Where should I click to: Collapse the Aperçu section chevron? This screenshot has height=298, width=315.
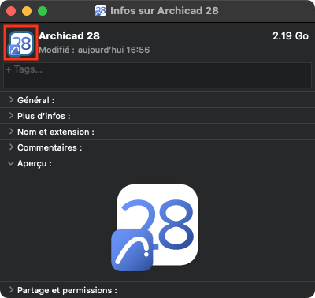pos(11,163)
